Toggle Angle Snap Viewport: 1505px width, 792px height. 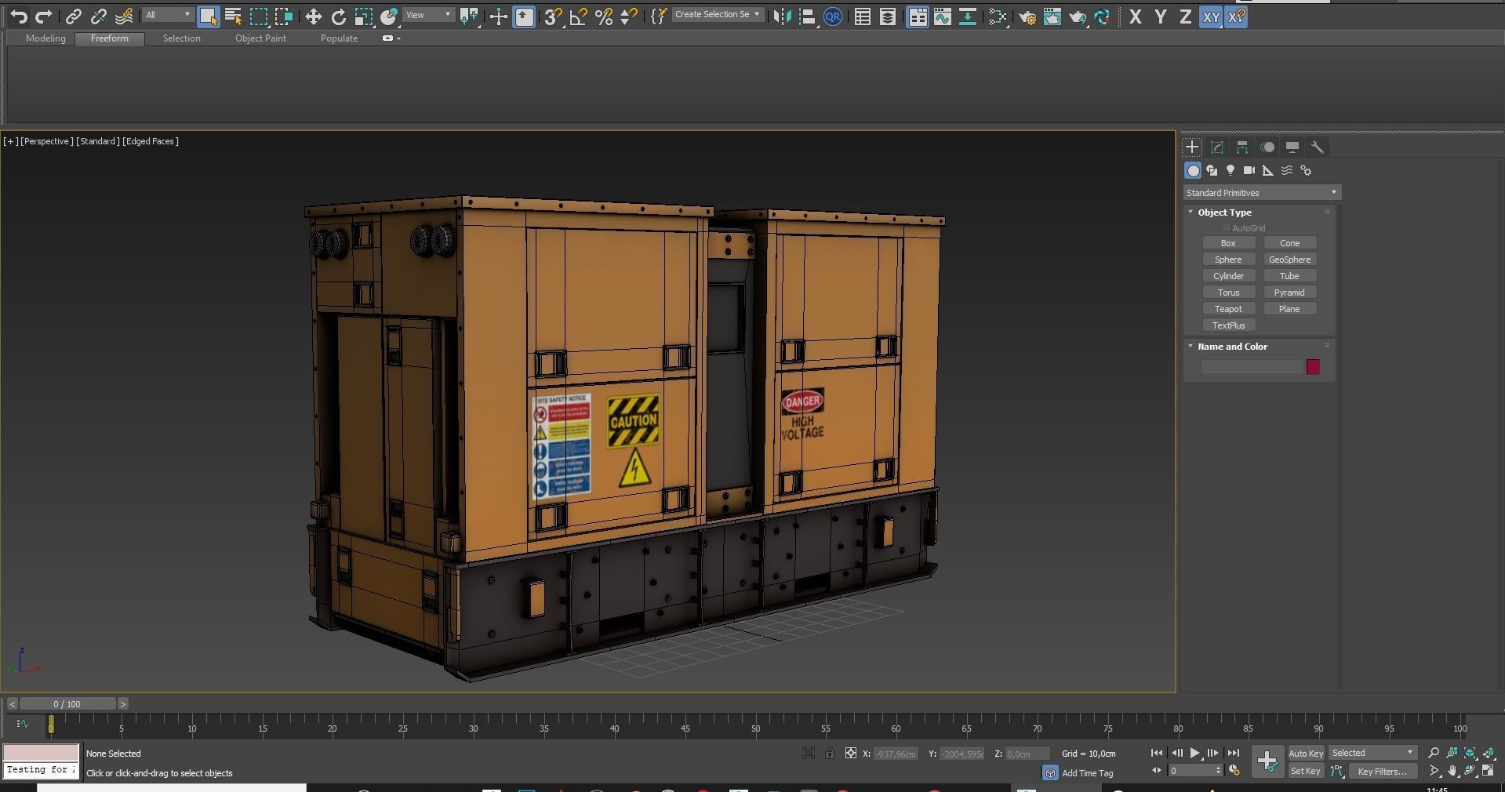click(x=579, y=16)
